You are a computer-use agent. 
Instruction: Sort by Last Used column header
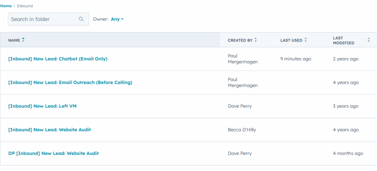(291, 40)
